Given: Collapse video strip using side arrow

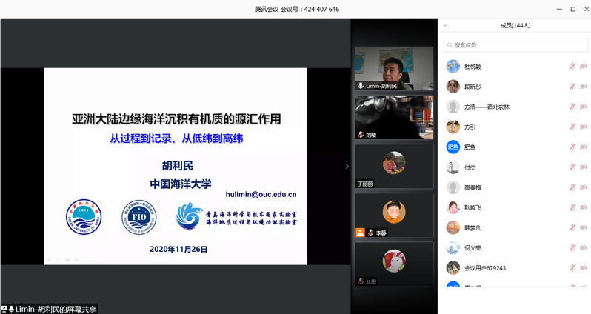Looking at the screenshot, I should tap(348, 167).
